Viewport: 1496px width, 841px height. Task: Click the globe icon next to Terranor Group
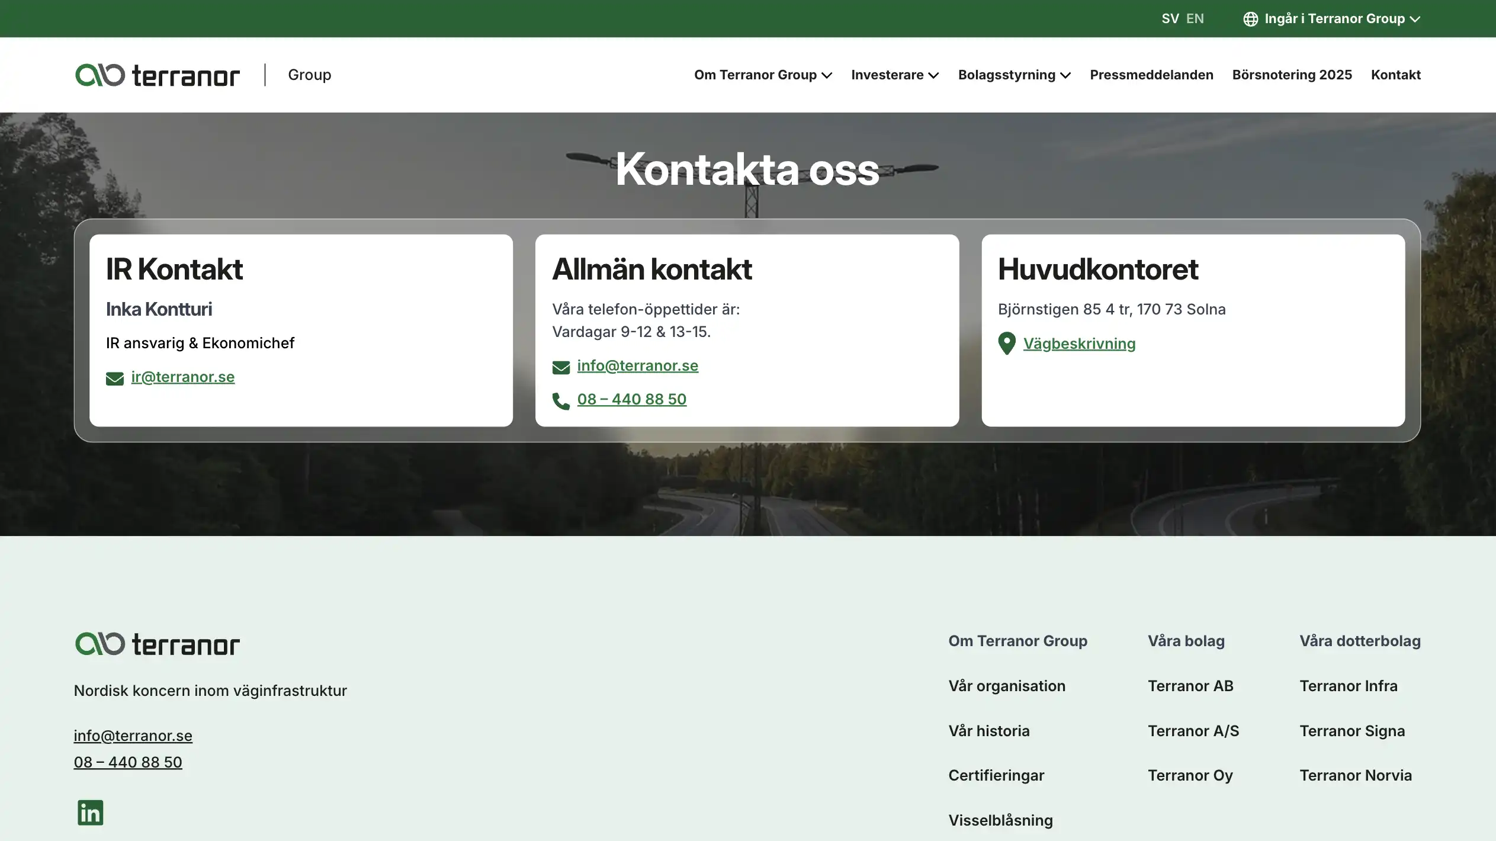click(x=1250, y=18)
